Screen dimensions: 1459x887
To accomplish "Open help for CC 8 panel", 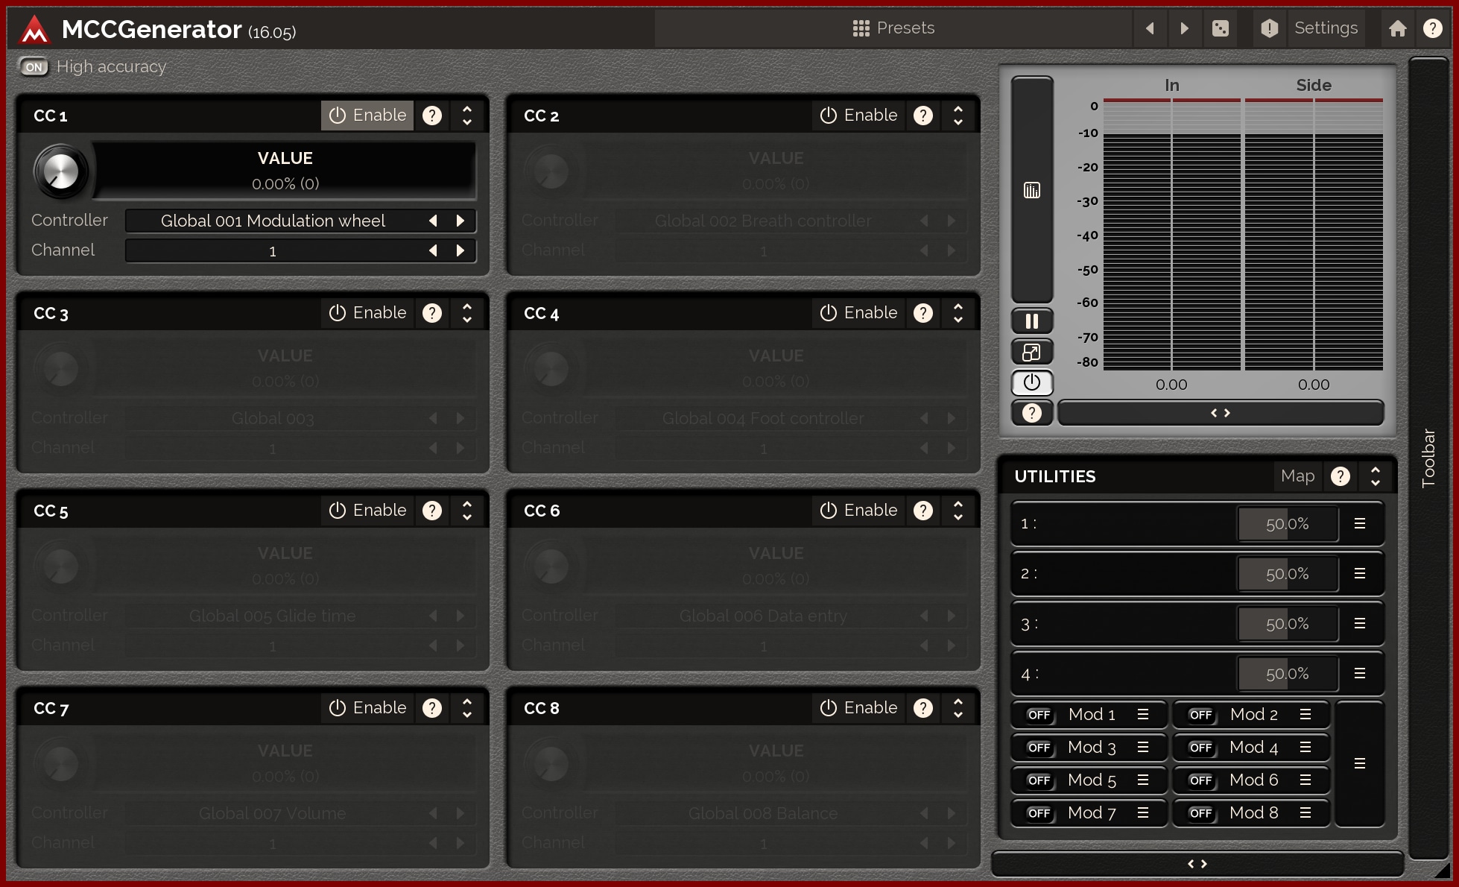I will tap(923, 708).
